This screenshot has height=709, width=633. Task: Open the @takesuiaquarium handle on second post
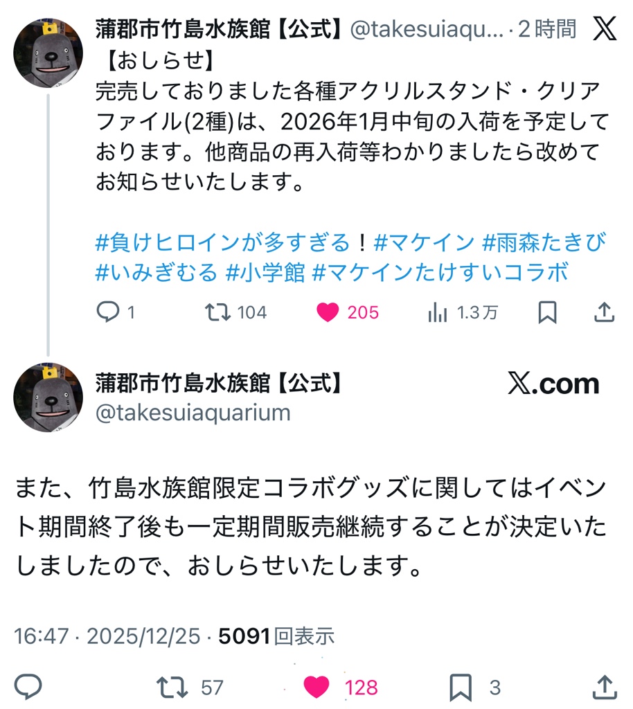coord(193,413)
